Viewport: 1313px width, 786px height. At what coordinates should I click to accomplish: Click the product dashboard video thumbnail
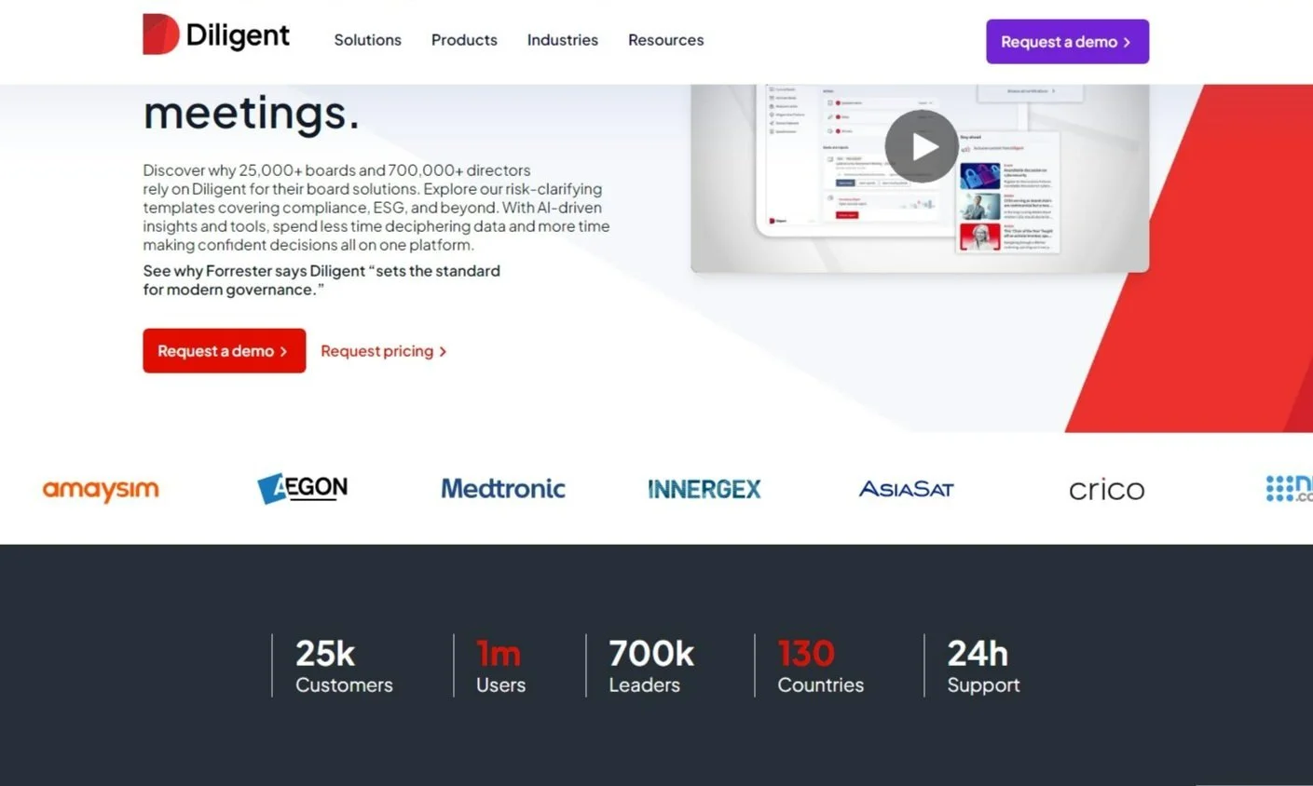(920, 178)
